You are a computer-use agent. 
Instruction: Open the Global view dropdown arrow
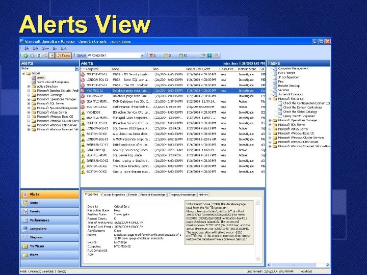(77, 69)
